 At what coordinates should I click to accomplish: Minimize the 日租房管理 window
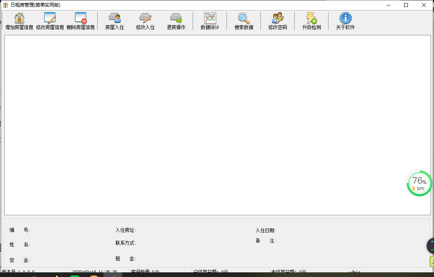pyautogui.click(x=388, y=5)
